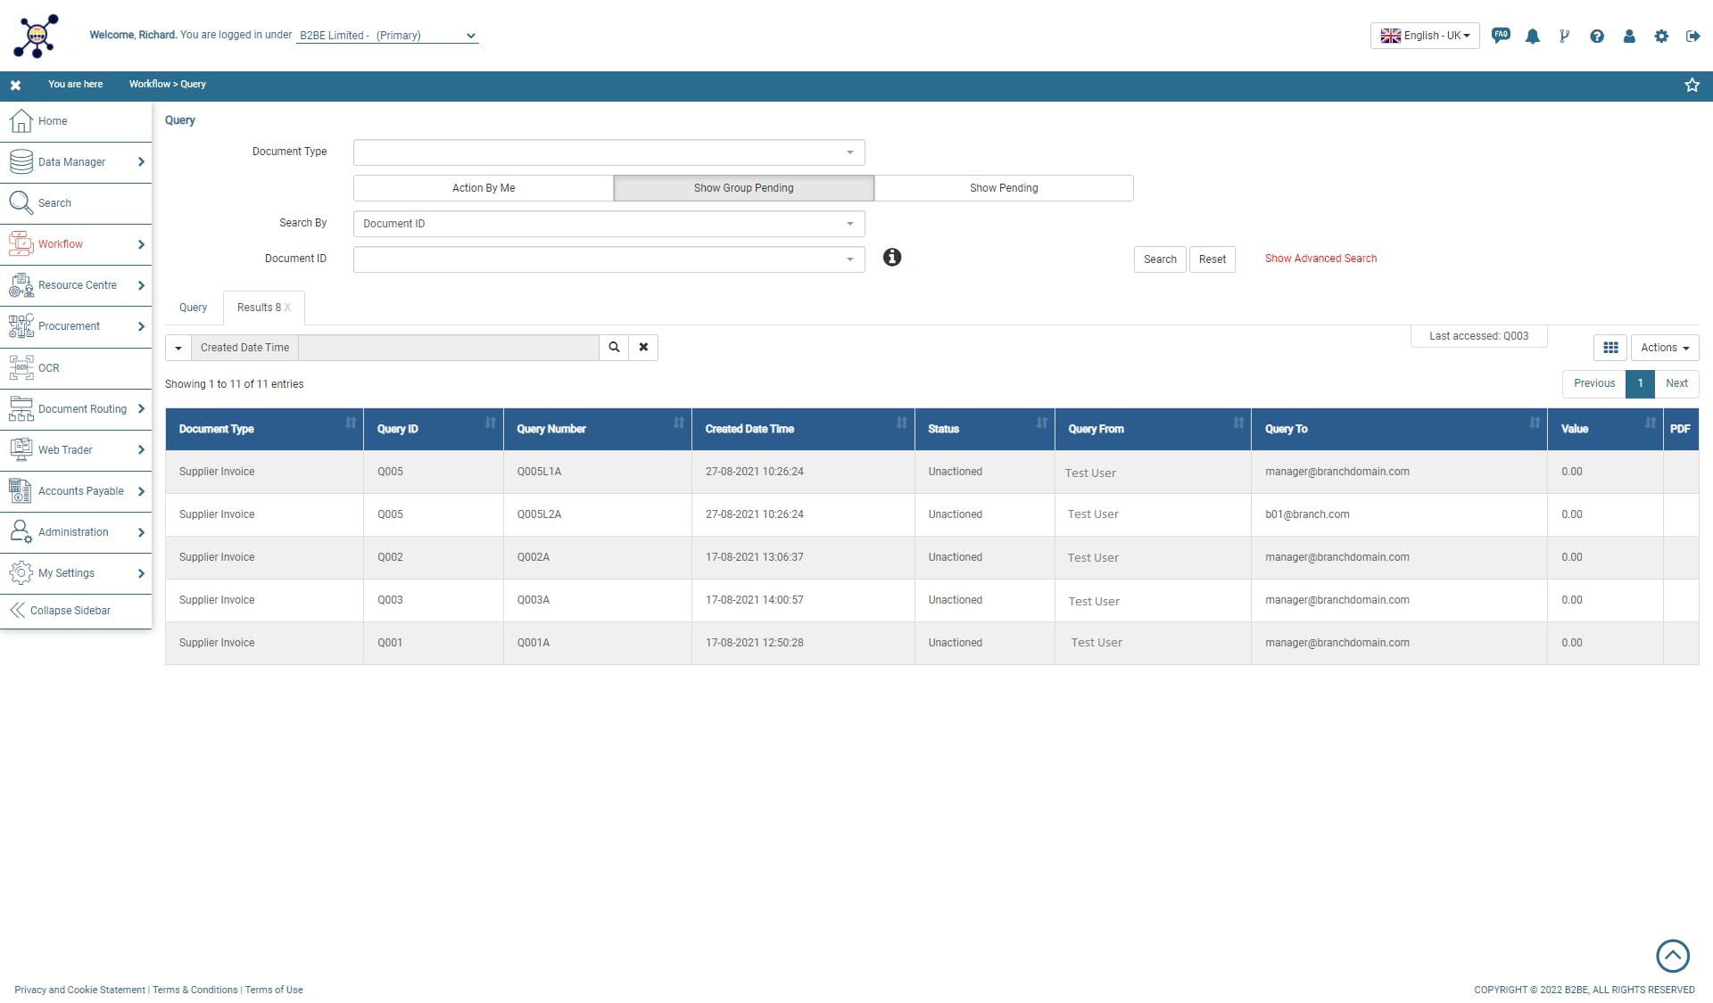1713x1003 pixels.
Task: Open the column grid view icon
Action: click(1610, 348)
